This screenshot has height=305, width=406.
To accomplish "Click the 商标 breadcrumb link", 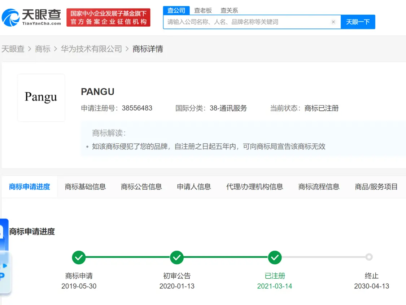I will pyautogui.click(x=43, y=49).
